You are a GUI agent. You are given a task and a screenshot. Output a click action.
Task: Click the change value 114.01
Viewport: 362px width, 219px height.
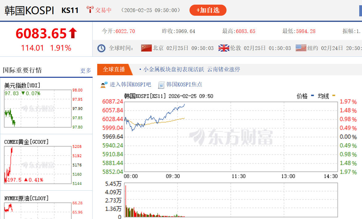[32, 48]
